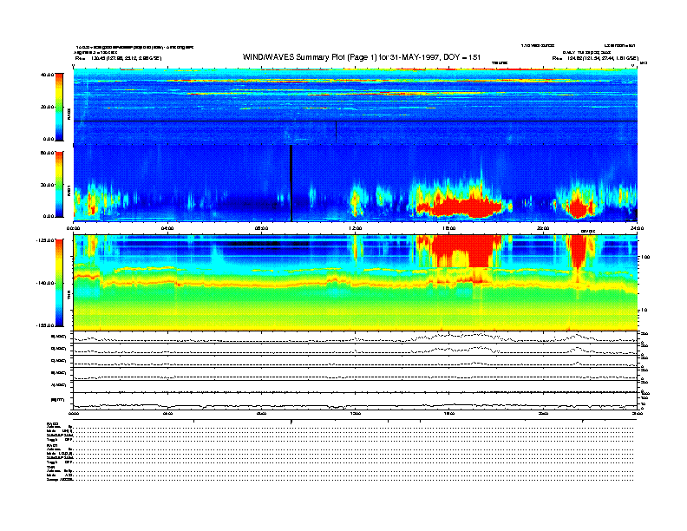Viewport: 687px width, 531px height.
Task: Click the TNR intensity color bar
Action: pyautogui.click(x=59, y=283)
